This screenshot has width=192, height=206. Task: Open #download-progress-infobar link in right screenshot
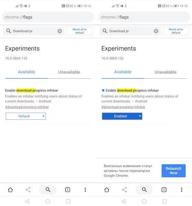coord(123,107)
